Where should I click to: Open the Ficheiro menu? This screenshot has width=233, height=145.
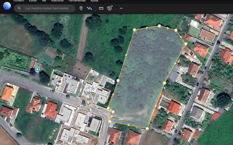pos(19,1)
